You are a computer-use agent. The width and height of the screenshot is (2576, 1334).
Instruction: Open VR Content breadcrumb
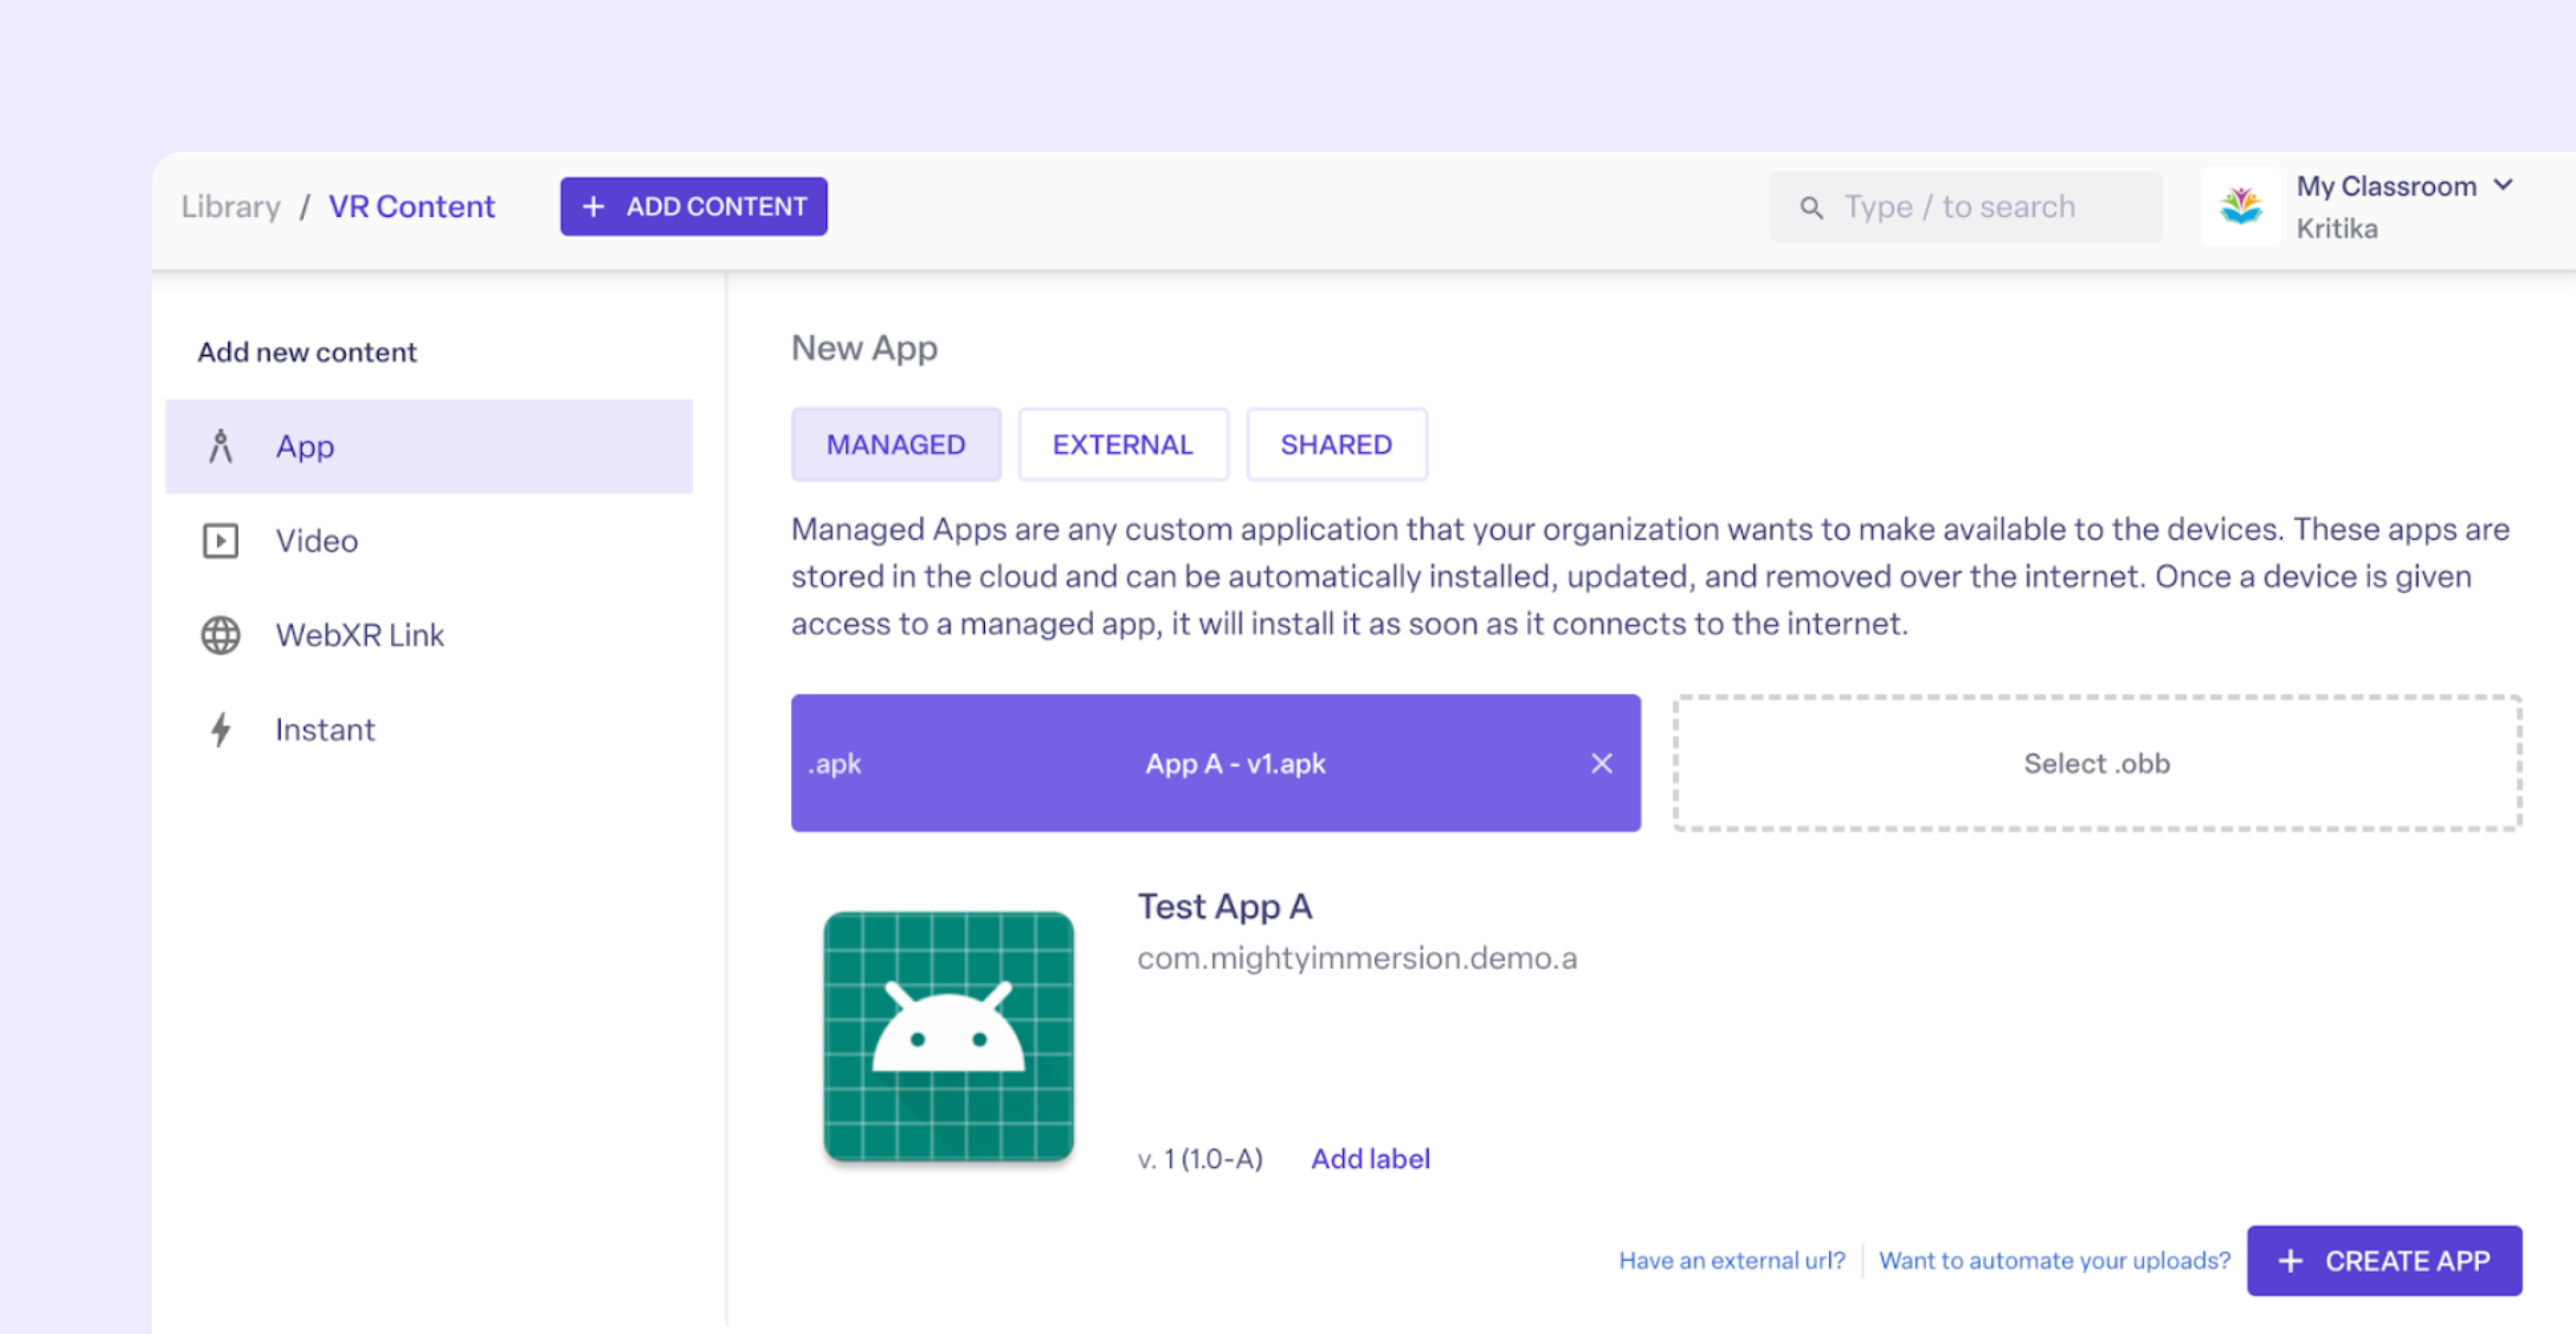tap(411, 207)
